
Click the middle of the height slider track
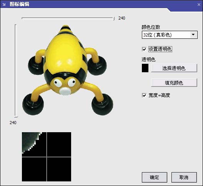click(15, 70)
